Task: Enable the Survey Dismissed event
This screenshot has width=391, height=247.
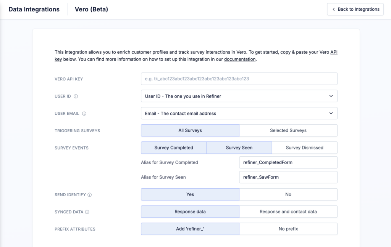Action: point(304,148)
